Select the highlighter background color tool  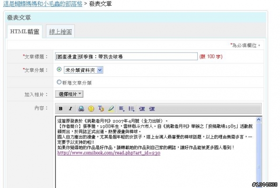click(111, 109)
